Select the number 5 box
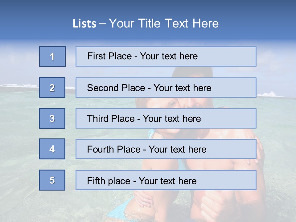The height and width of the screenshot is (222, 296). tap(52, 180)
